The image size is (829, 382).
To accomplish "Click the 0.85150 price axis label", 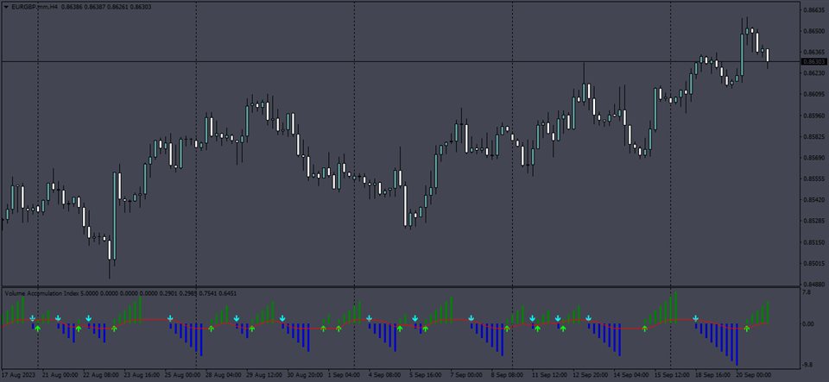I will [x=814, y=242].
